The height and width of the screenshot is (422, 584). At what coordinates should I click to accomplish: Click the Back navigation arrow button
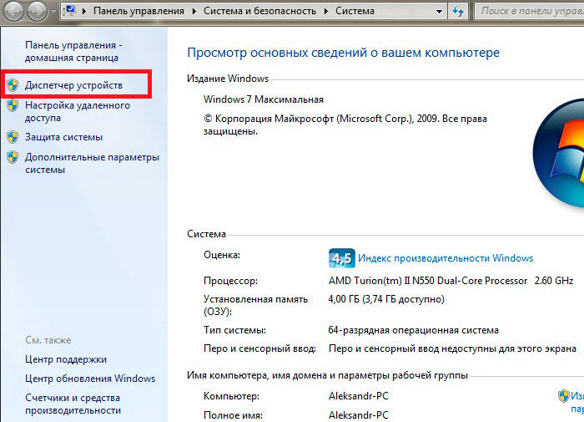14,11
